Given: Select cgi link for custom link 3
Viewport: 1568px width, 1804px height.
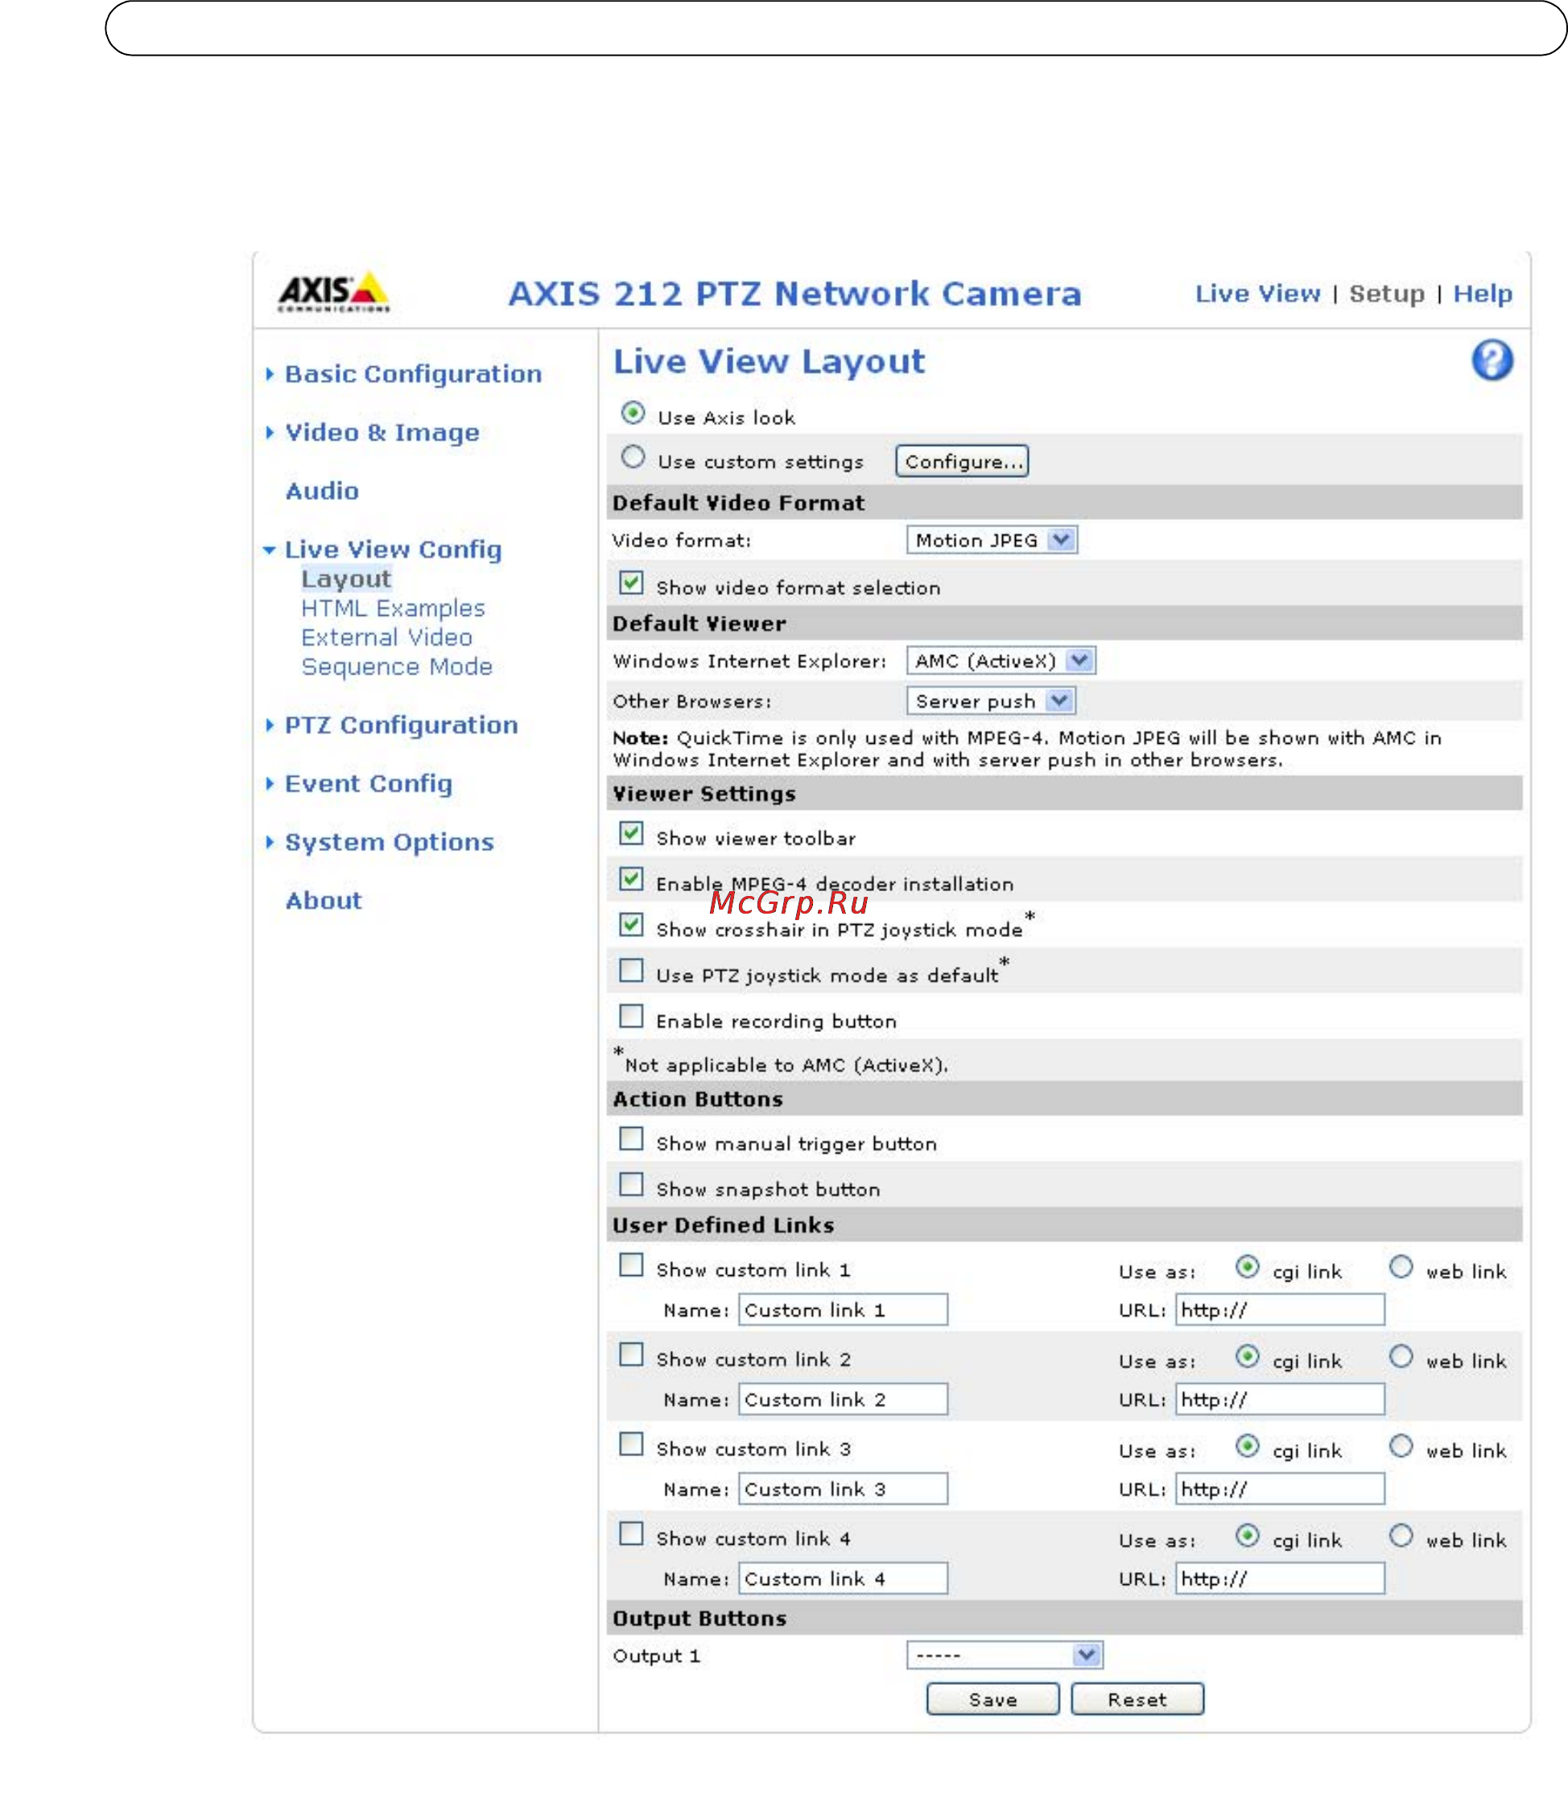Looking at the screenshot, I should [1247, 1446].
